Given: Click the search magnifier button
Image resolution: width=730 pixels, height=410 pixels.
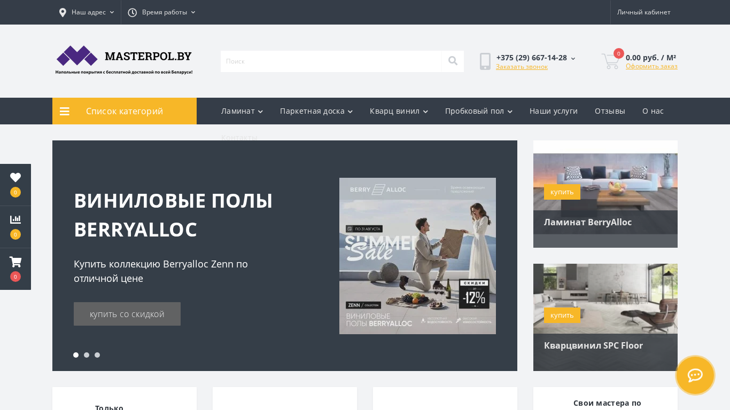Looking at the screenshot, I should click(453, 61).
